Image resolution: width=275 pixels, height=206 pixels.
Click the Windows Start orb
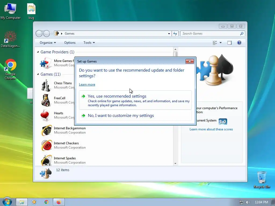click(x=7, y=202)
